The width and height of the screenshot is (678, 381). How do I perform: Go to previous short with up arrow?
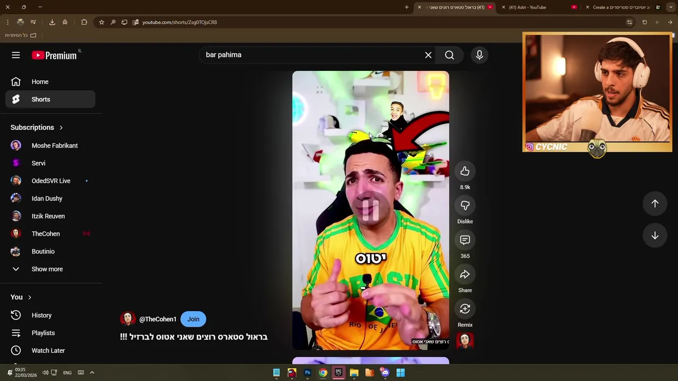pyautogui.click(x=655, y=204)
